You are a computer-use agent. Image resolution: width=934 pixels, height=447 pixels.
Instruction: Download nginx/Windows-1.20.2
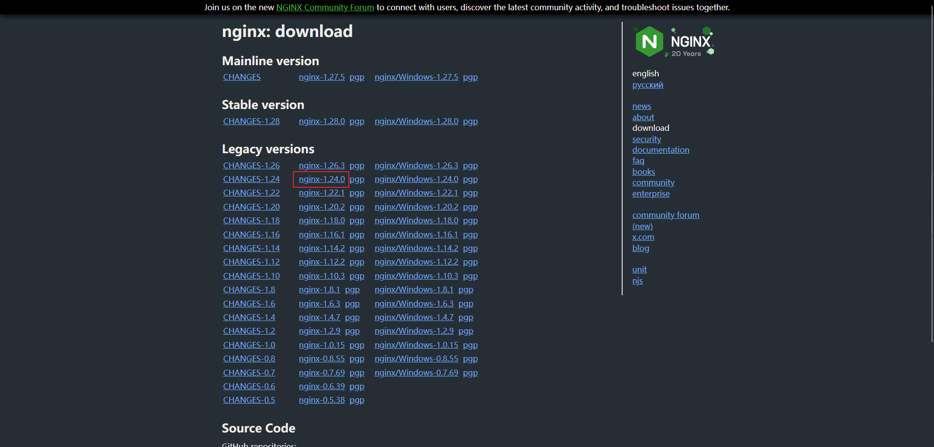(416, 207)
